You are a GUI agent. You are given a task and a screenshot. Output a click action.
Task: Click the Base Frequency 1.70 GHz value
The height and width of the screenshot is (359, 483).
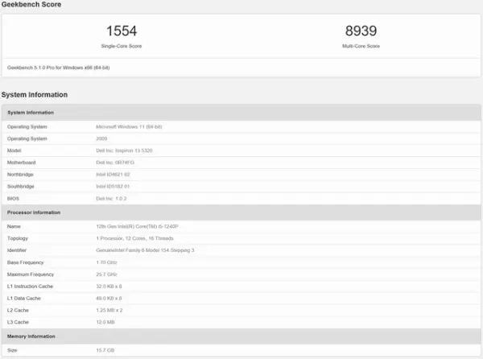[106, 262]
